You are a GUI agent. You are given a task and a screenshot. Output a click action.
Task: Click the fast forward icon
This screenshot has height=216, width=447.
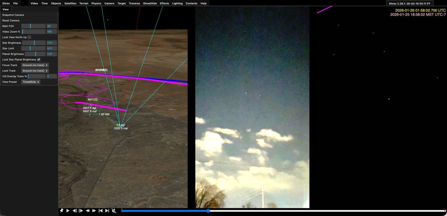[x=94, y=211]
